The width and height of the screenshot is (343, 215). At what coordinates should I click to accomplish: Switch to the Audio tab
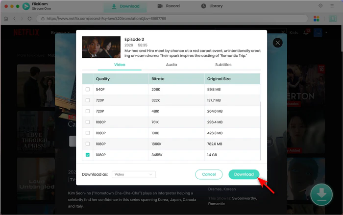171,65
